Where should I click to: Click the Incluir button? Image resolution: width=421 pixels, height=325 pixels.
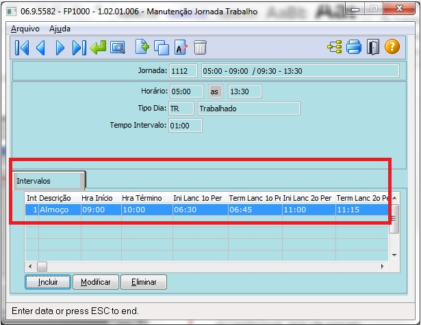(48, 282)
